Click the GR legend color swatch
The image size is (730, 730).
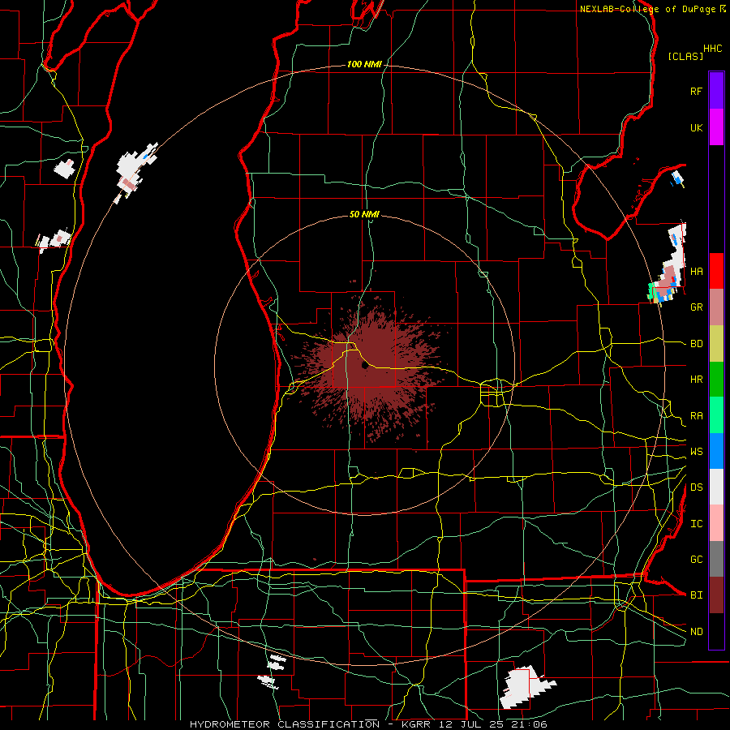click(716, 307)
